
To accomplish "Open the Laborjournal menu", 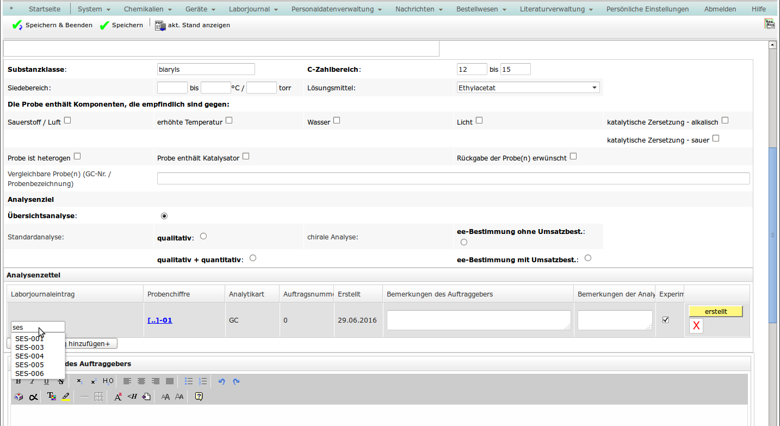I will (253, 9).
